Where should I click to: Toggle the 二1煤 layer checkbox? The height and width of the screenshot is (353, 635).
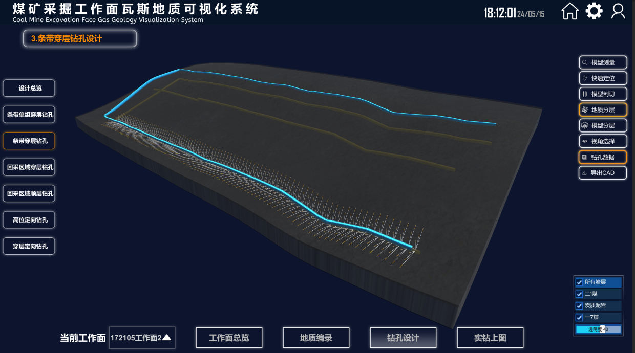pos(579,294)
